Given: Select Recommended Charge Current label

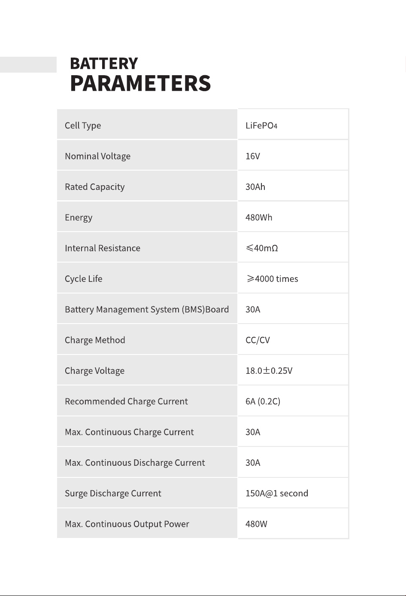Looking at the screenshot, I should click(126, 401).
